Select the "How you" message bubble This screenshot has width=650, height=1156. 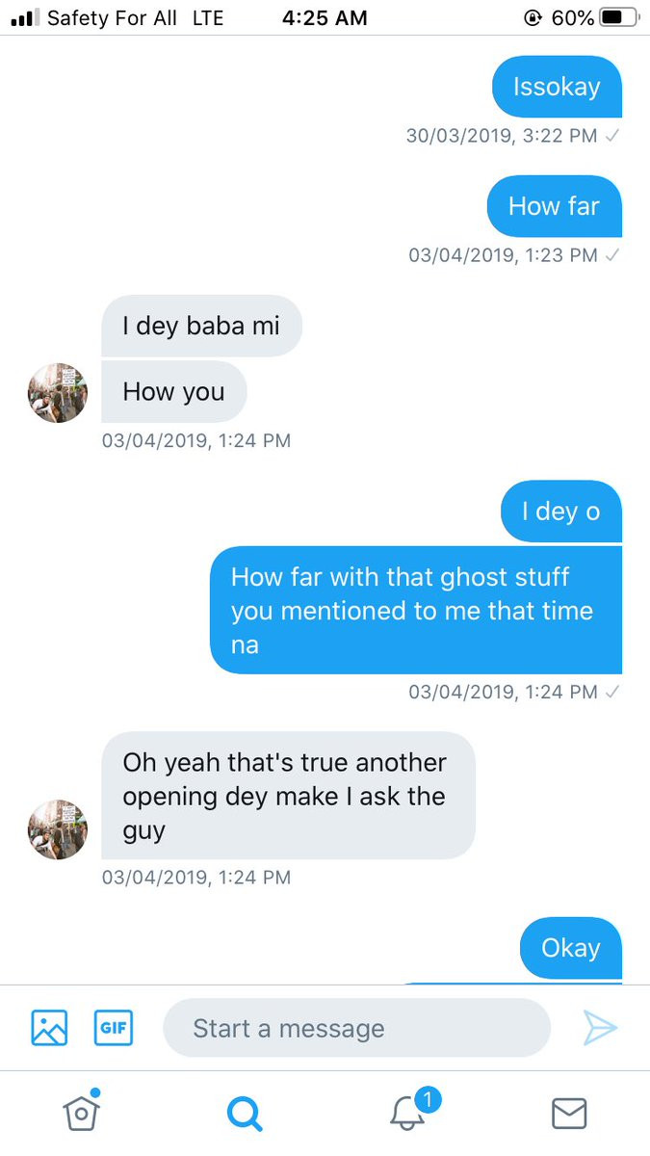[x=173, y=392]
